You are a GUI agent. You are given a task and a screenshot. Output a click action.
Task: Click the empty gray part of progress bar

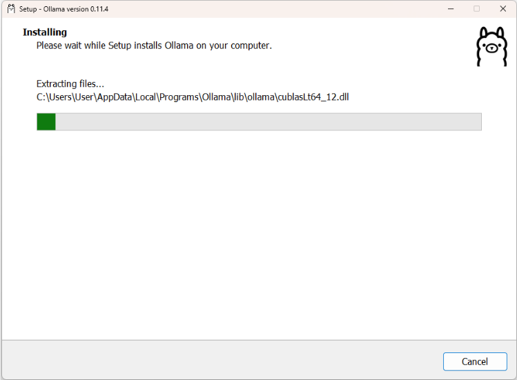(268, 122)
